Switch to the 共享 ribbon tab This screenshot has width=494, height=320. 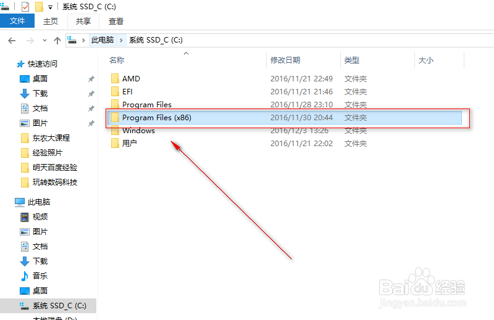[x=83, y=22]
